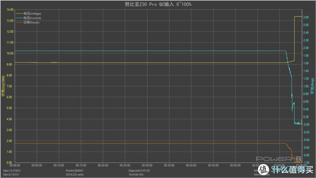
Task: Click the 2.80 current axis label
Action: point(306,17)
